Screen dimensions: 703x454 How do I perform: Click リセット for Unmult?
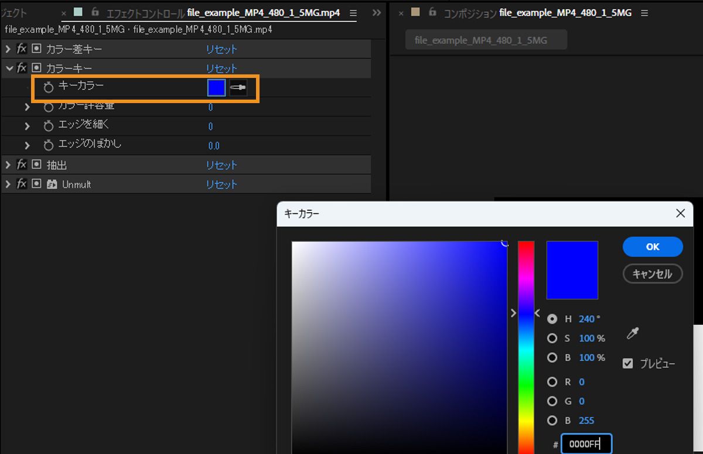[221, 184]
